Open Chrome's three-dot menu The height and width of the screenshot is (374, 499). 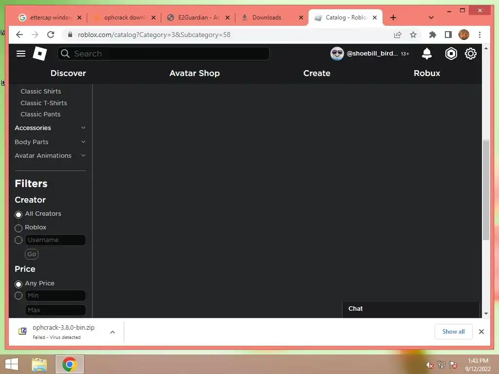(x=480, y=35)
